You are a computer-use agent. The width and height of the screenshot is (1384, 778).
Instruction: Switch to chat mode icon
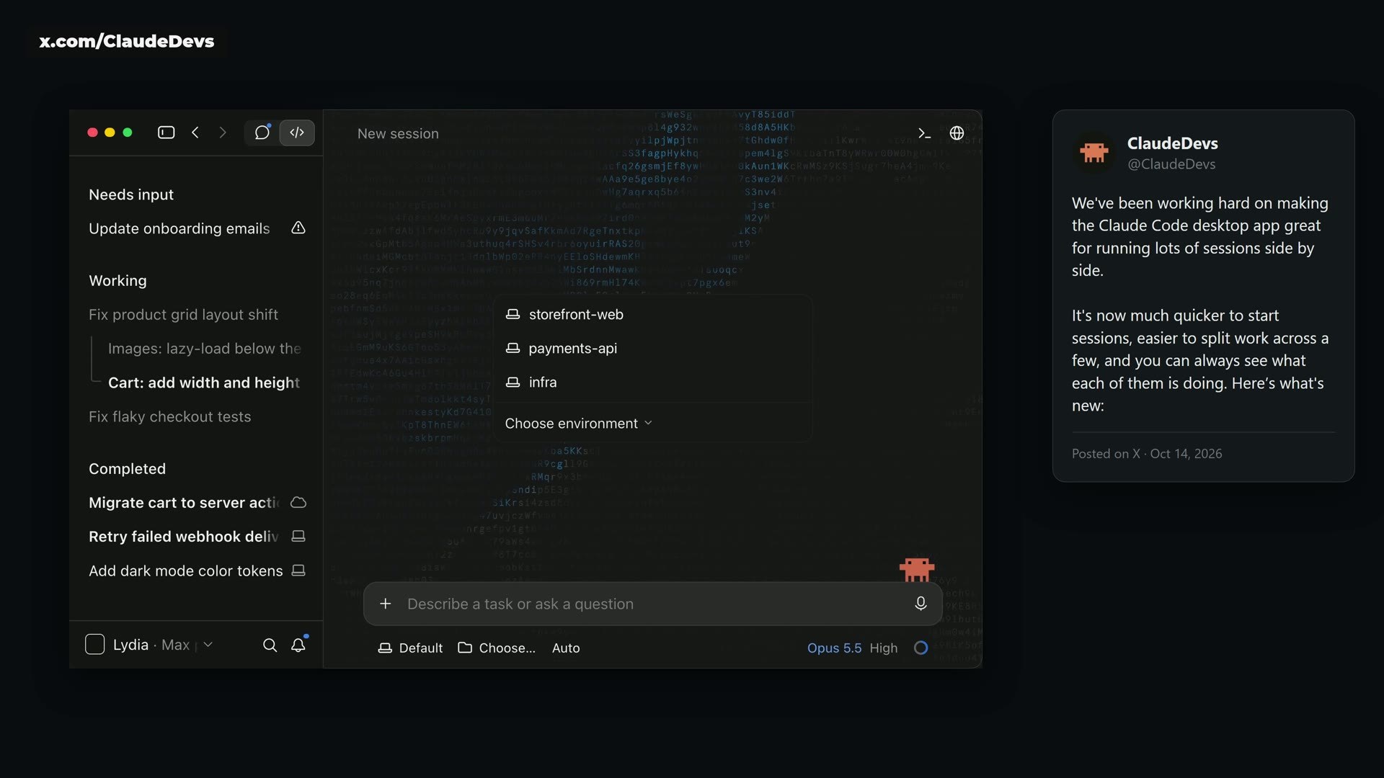point(262,133)
